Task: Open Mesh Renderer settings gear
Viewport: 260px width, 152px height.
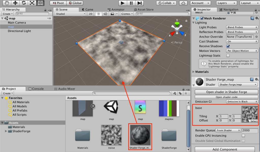Action: pos(257,18)
